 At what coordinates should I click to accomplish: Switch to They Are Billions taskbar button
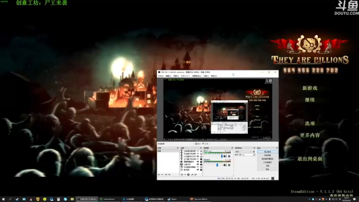[199, 199]
